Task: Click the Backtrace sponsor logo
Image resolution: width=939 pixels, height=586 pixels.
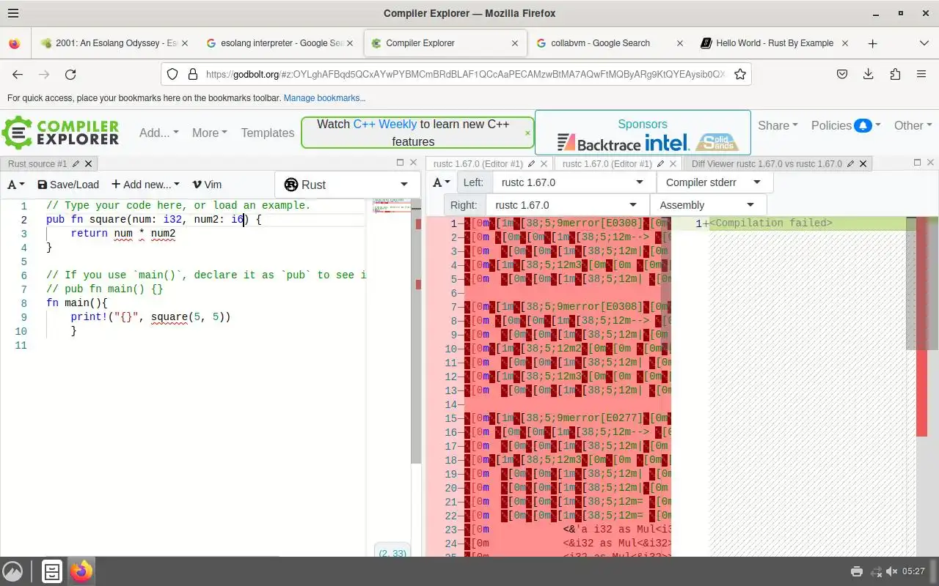Action: point(599,143)
